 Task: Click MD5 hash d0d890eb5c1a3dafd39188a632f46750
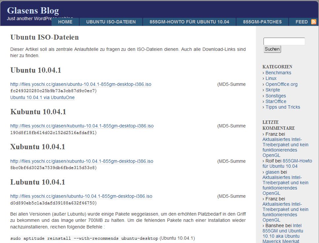click(53, 203)
